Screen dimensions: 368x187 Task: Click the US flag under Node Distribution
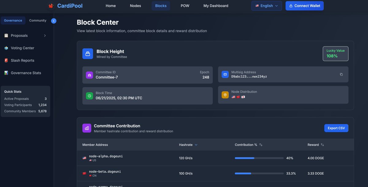(x=233, y=97)
